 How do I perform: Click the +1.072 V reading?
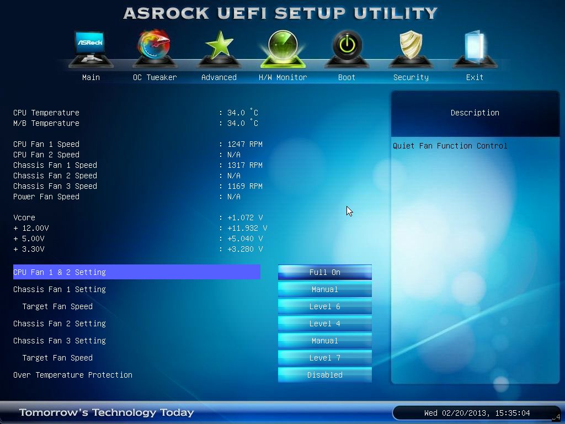coord(245,218)
